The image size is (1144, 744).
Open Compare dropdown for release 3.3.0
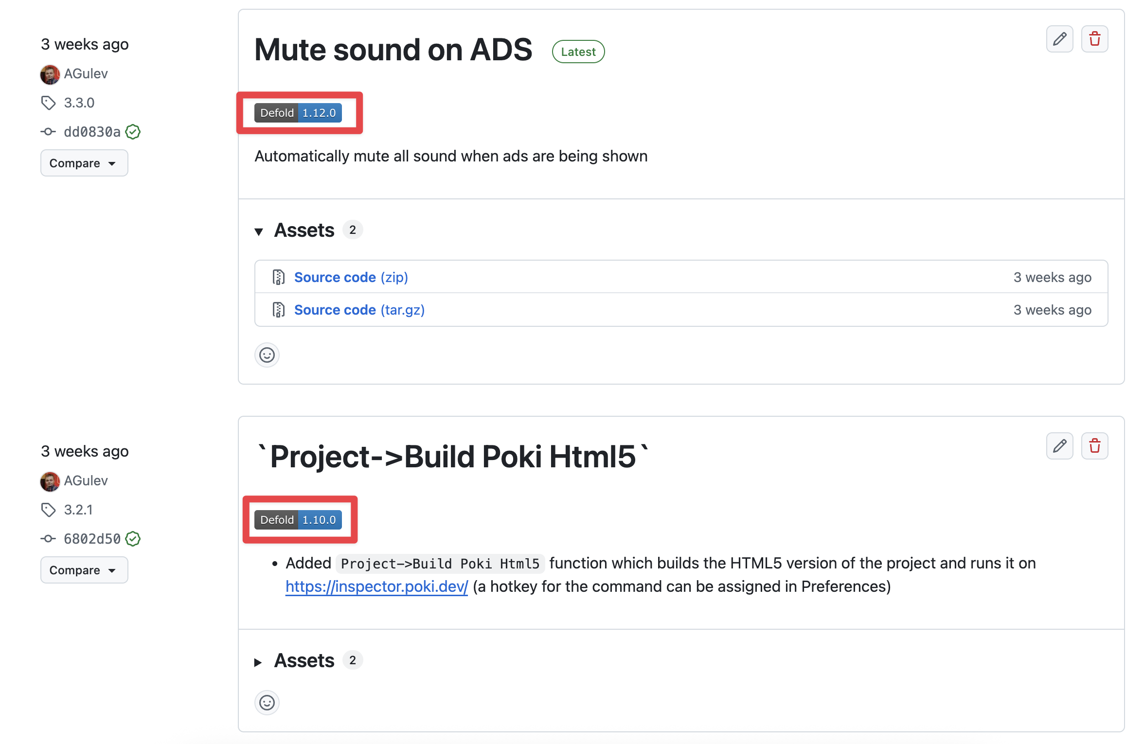click(x=84, y=163)
